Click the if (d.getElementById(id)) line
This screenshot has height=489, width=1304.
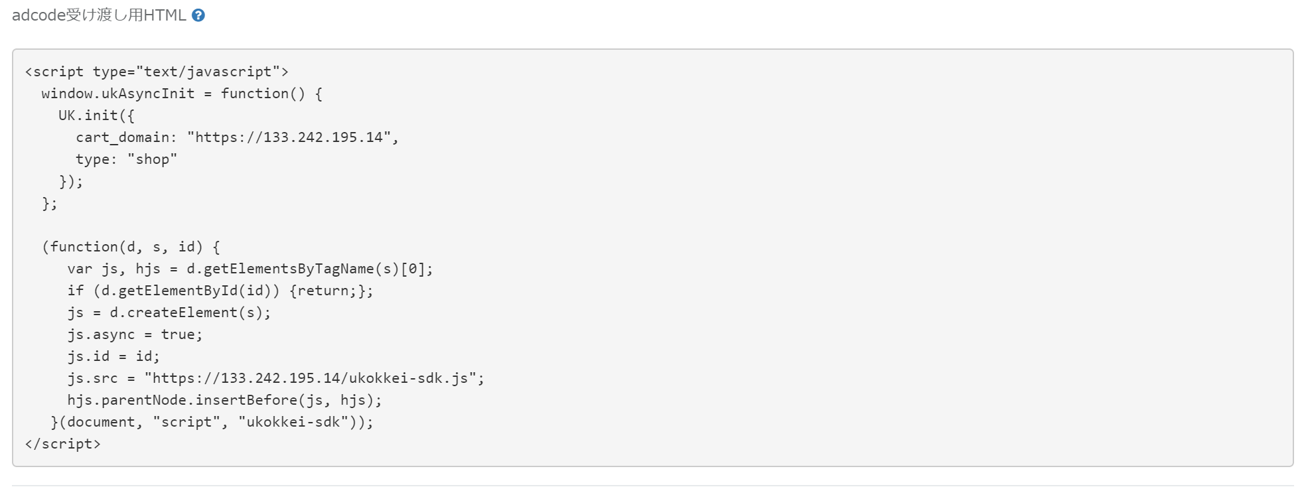(220, 291)
